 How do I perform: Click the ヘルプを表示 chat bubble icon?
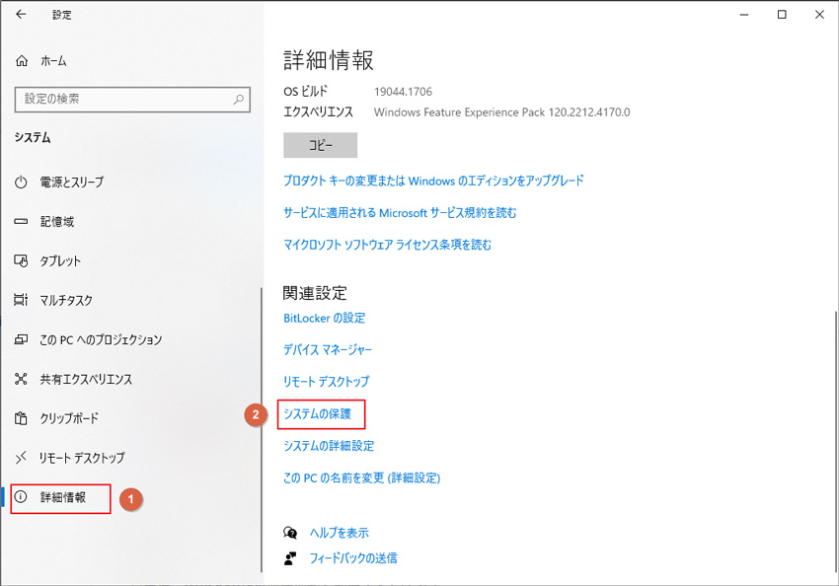(x=290, y=533)
